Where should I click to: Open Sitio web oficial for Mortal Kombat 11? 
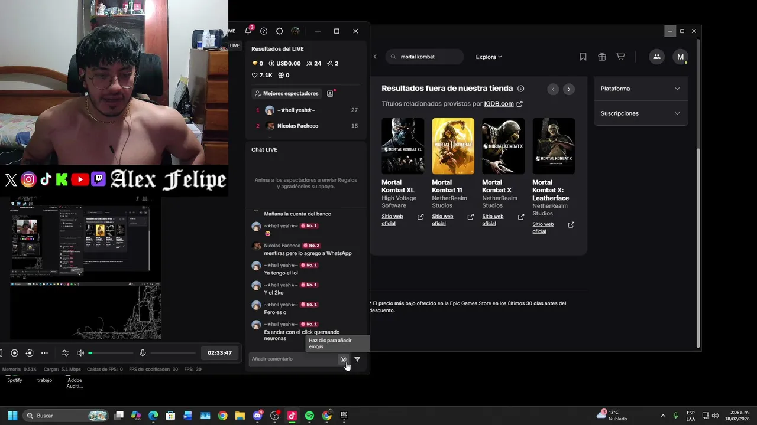453,220
